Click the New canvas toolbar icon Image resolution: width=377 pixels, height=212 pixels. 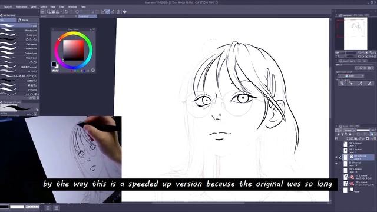pos(49,12)
